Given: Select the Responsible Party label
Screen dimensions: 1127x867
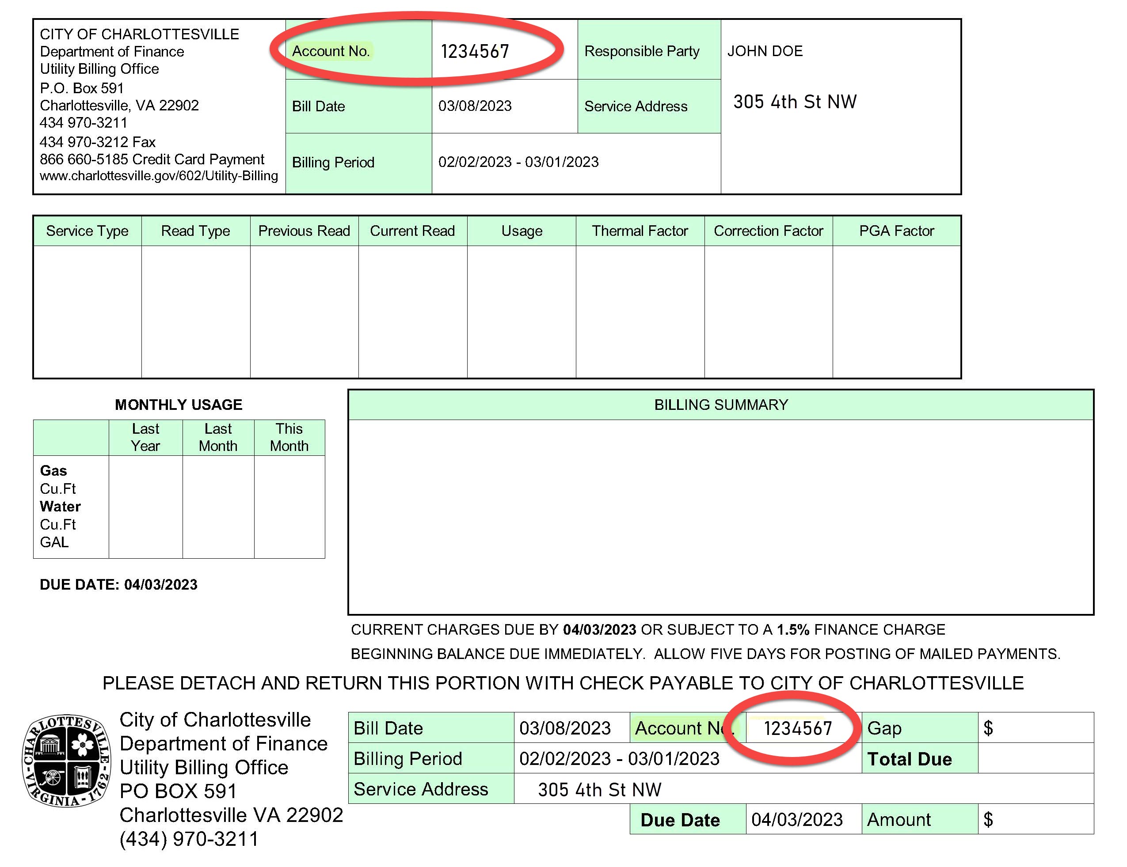Looking at the screenshot, I should pyautogui.click(x=641, y=51).
